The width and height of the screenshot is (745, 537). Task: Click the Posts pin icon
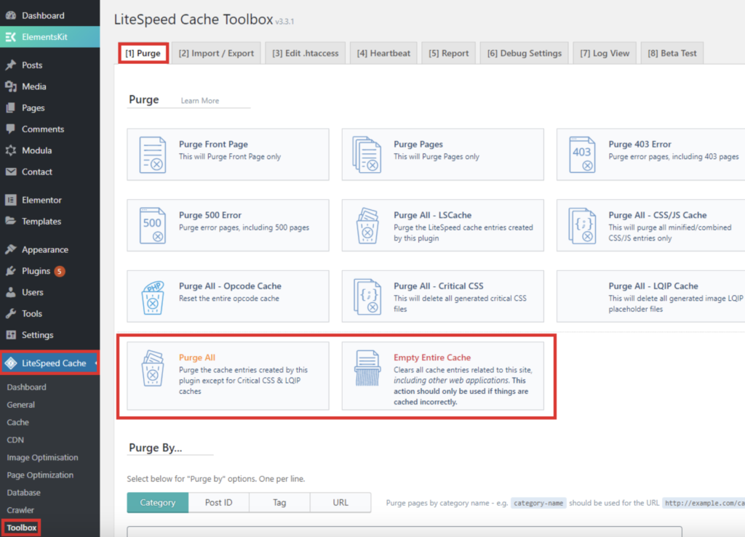[10, 65]
